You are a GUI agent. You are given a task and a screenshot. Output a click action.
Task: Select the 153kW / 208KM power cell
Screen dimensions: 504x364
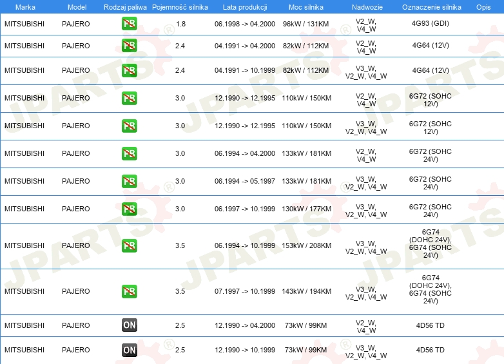pyautogui.click(x=307, y=245)
